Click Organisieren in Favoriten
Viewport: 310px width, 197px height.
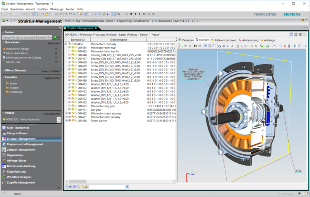click(52, 78)
